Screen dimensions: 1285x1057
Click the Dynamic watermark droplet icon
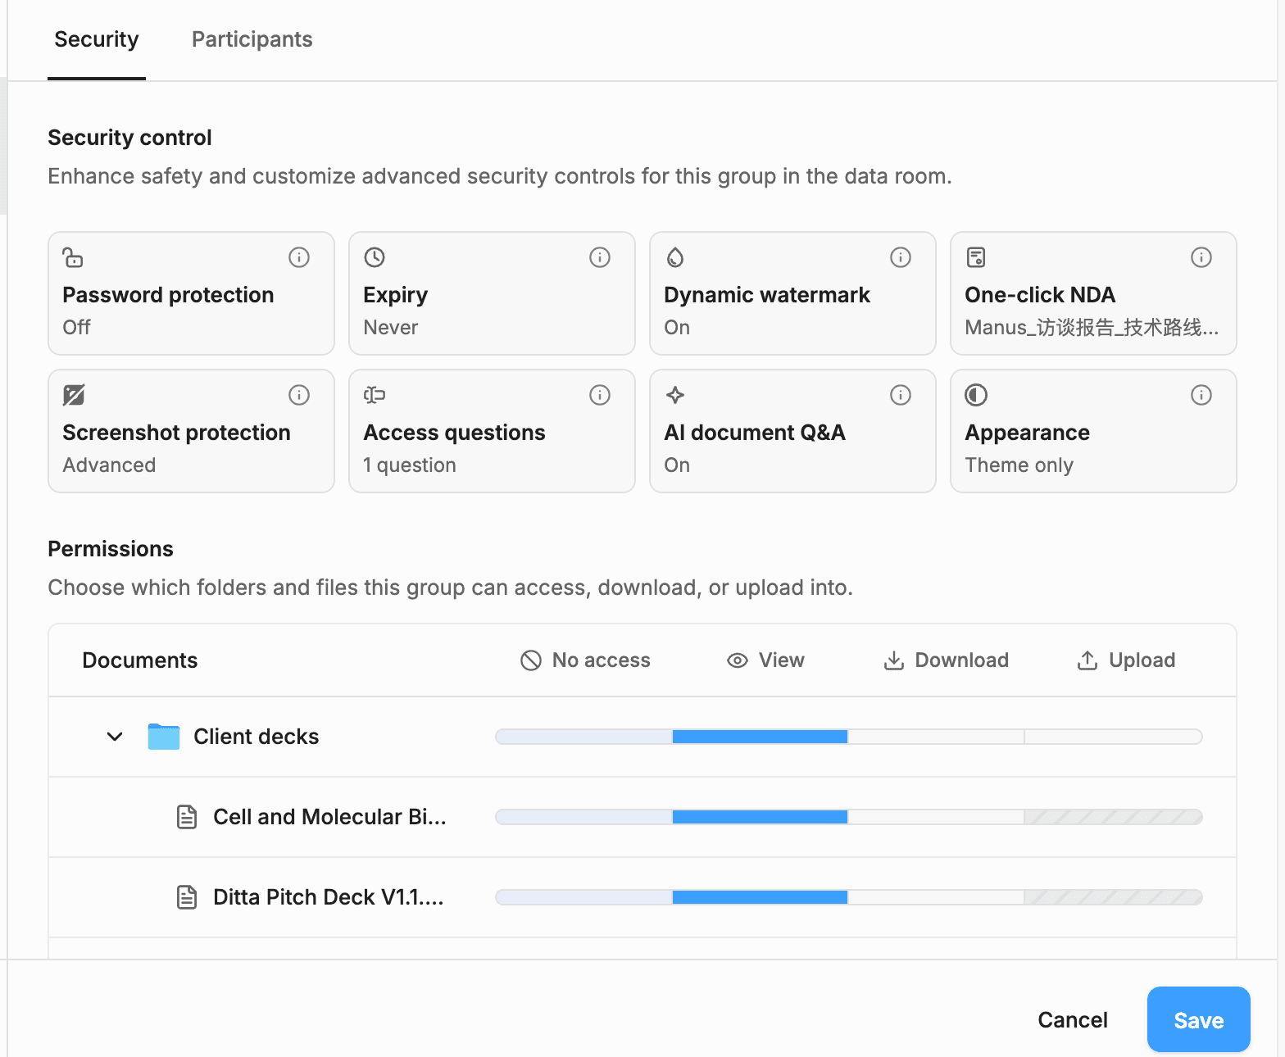pyautogui.click(x=675, y=257)
